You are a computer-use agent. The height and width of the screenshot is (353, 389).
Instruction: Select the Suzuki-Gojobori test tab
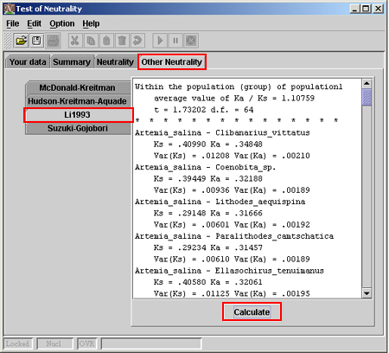pyautogui.click(x=77, y=128)
